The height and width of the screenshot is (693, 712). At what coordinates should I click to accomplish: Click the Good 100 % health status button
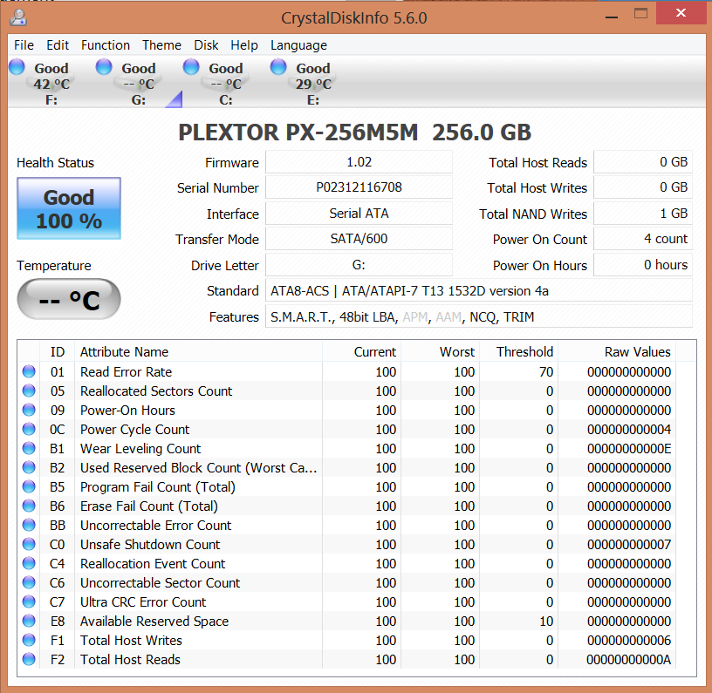tap(69, 209)
